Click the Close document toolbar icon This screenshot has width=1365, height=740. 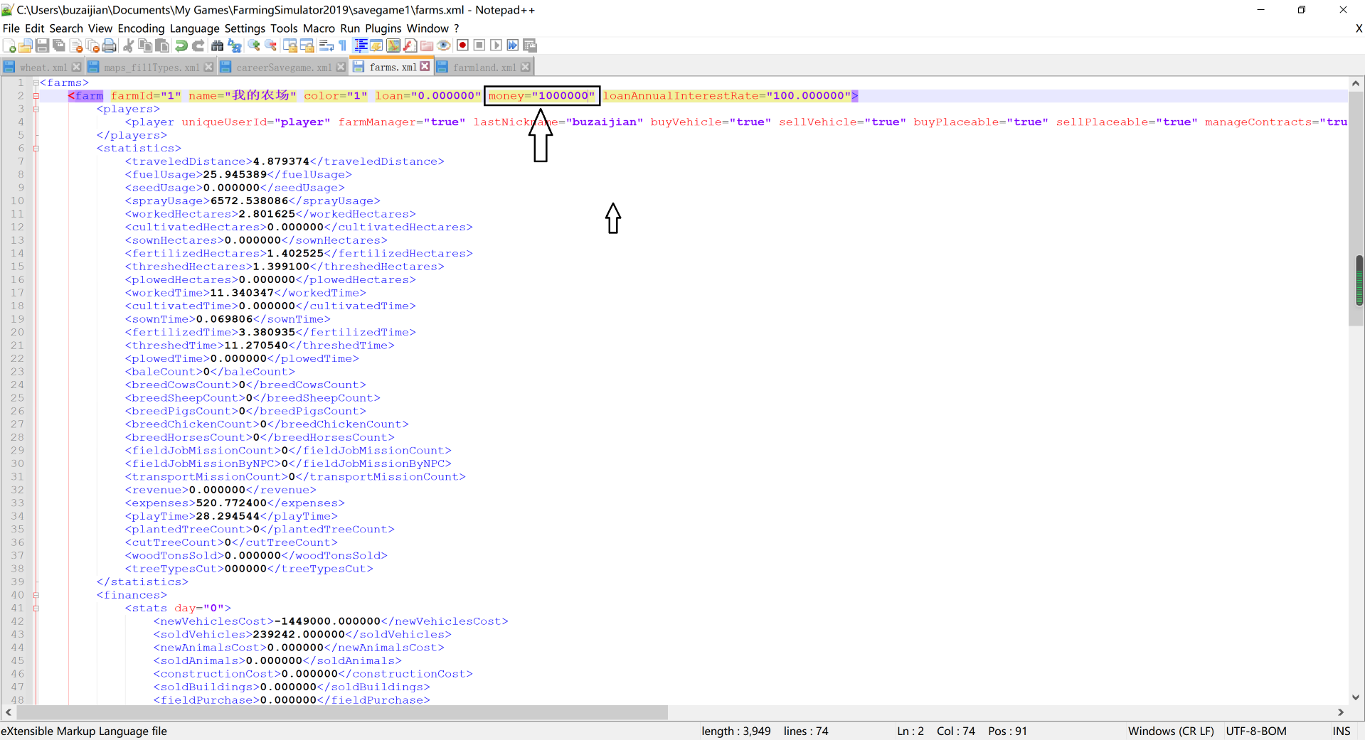pyautogui.click(x=76, y=45)
